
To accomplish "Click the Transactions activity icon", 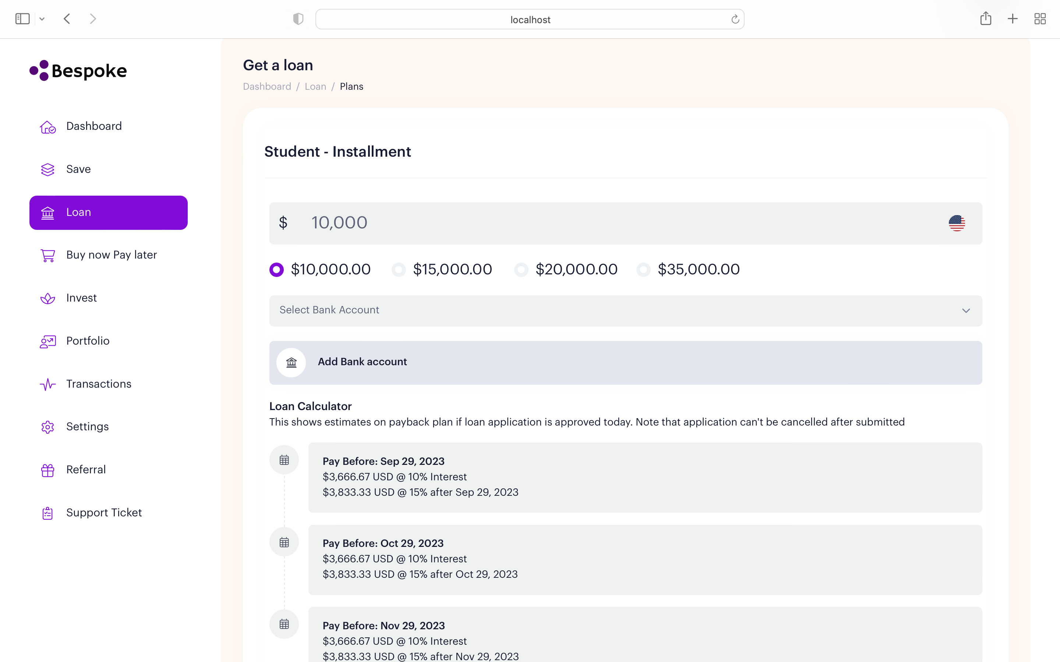I will click(x=48, y=384).
